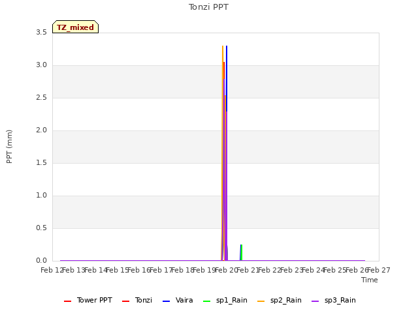Click the Feb 27 x-axis tick label
Viewport: 418px width, 313px height.
(x=379, y=270)
